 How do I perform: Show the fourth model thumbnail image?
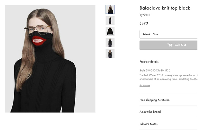(110, 42)
